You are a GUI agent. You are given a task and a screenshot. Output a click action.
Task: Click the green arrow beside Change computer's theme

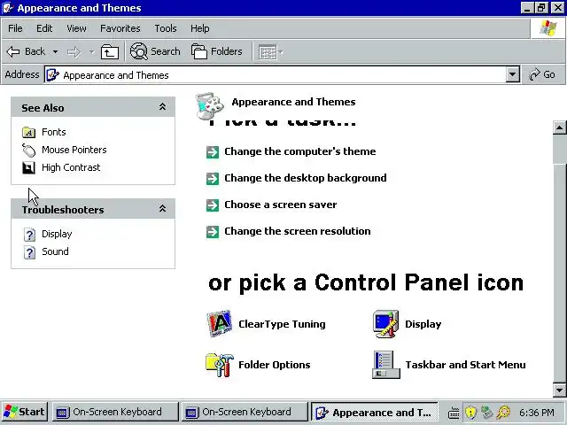pyautogui.click(x=213, y=151)
